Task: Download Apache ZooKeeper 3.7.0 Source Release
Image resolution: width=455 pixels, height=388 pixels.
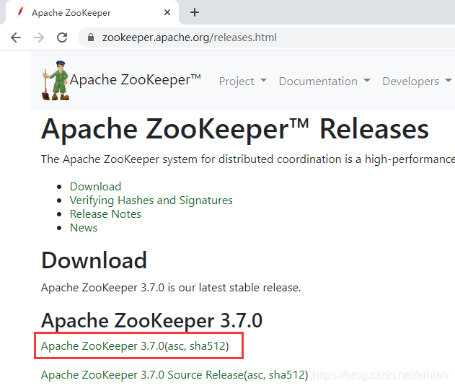Action: (142, 374)
